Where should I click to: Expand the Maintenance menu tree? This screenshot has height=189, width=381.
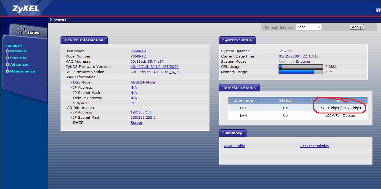[8, 71]
